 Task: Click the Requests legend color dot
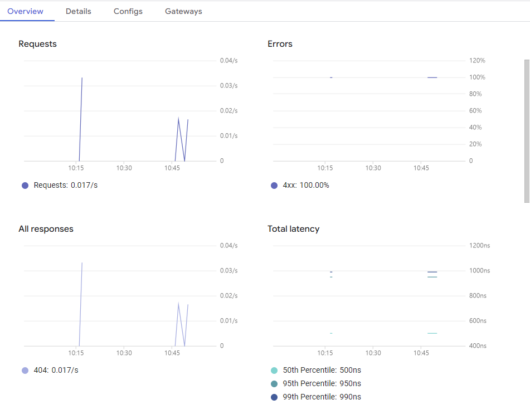(25, 185)
